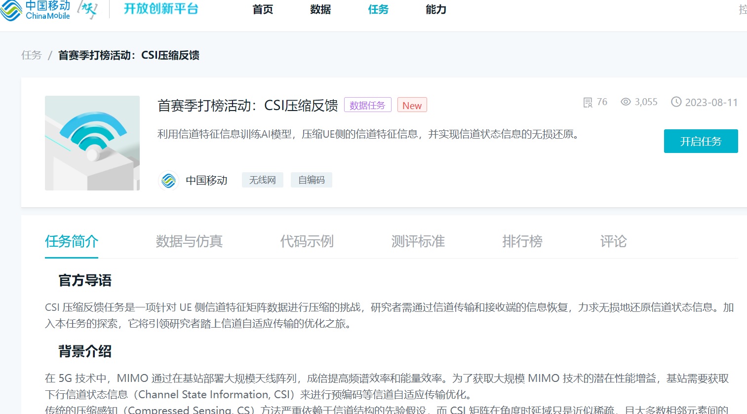Click the 开启任务 button
Viewport: 747px width, 414px height.
coord(701,141)
